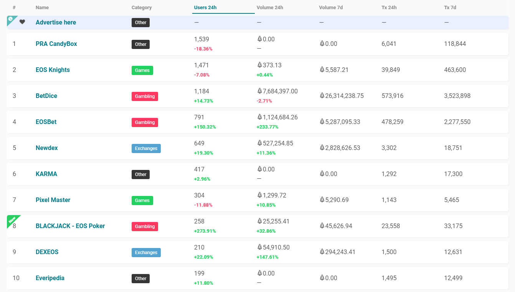Sort by Volume 24h column header
Screen dimensions: 515x292
(270, 8)
